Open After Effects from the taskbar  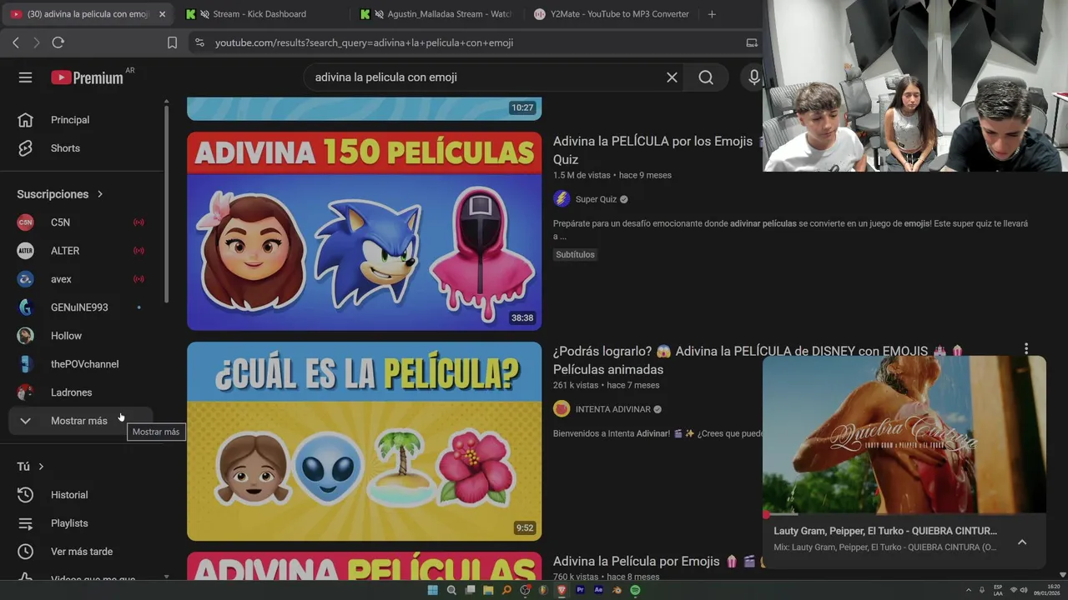[598, 590]
